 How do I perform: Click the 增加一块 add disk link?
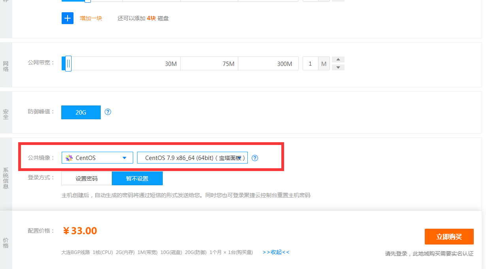91,18
